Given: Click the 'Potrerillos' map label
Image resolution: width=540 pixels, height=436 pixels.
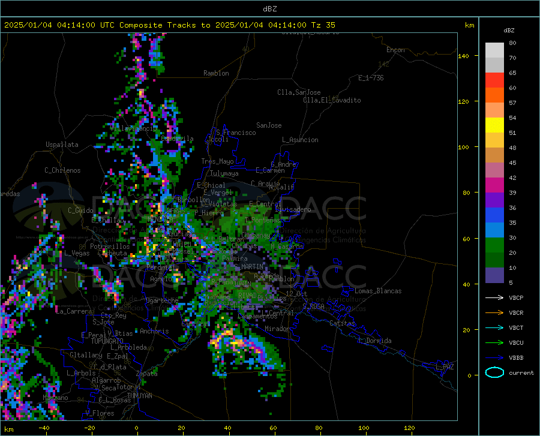Looking at the screenshot, I should click(x=110, y=246).
